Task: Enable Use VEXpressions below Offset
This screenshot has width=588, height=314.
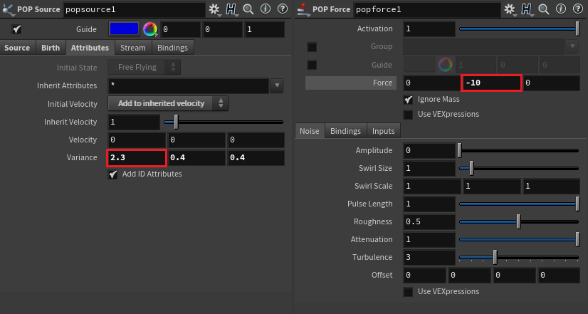Action: coord(408,291)
